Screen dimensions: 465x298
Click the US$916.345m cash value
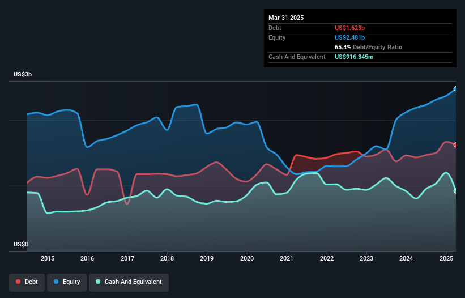pos(354,57)
